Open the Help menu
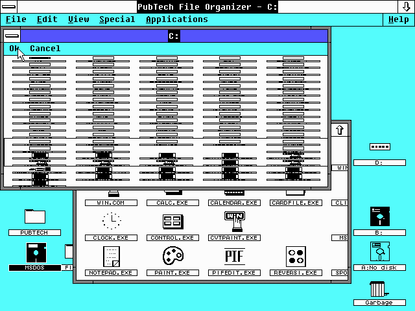 coord(399,19)
